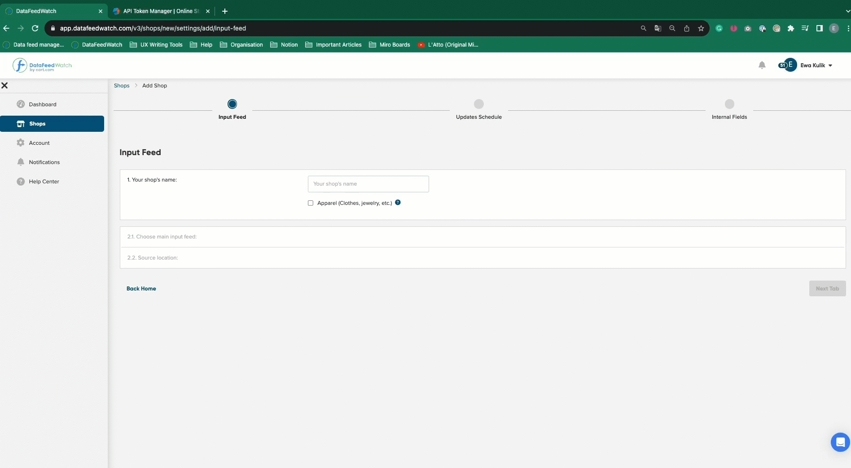The height and width of the screenshot is (468, 851).
Task: Click the Account gear icon
Action: coord(21,143)
